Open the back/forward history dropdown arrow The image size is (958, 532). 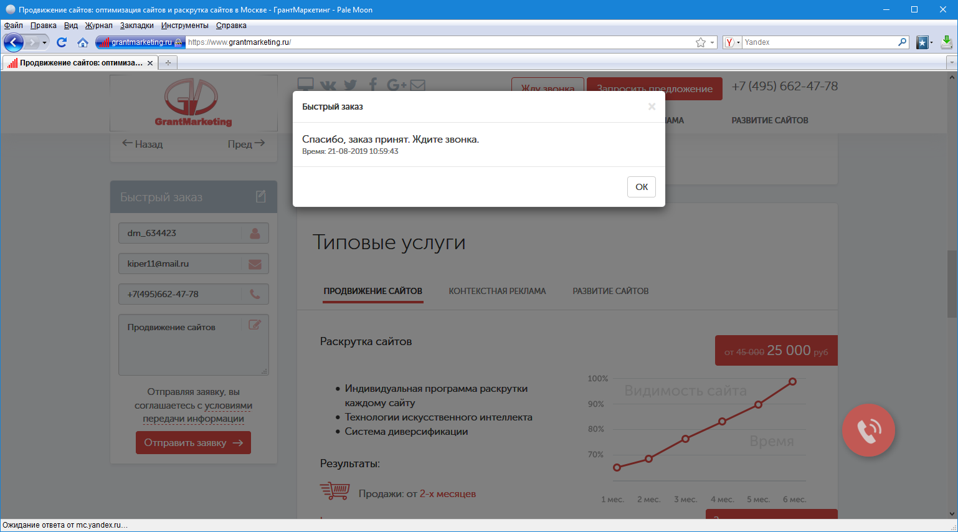click(44, 42)
